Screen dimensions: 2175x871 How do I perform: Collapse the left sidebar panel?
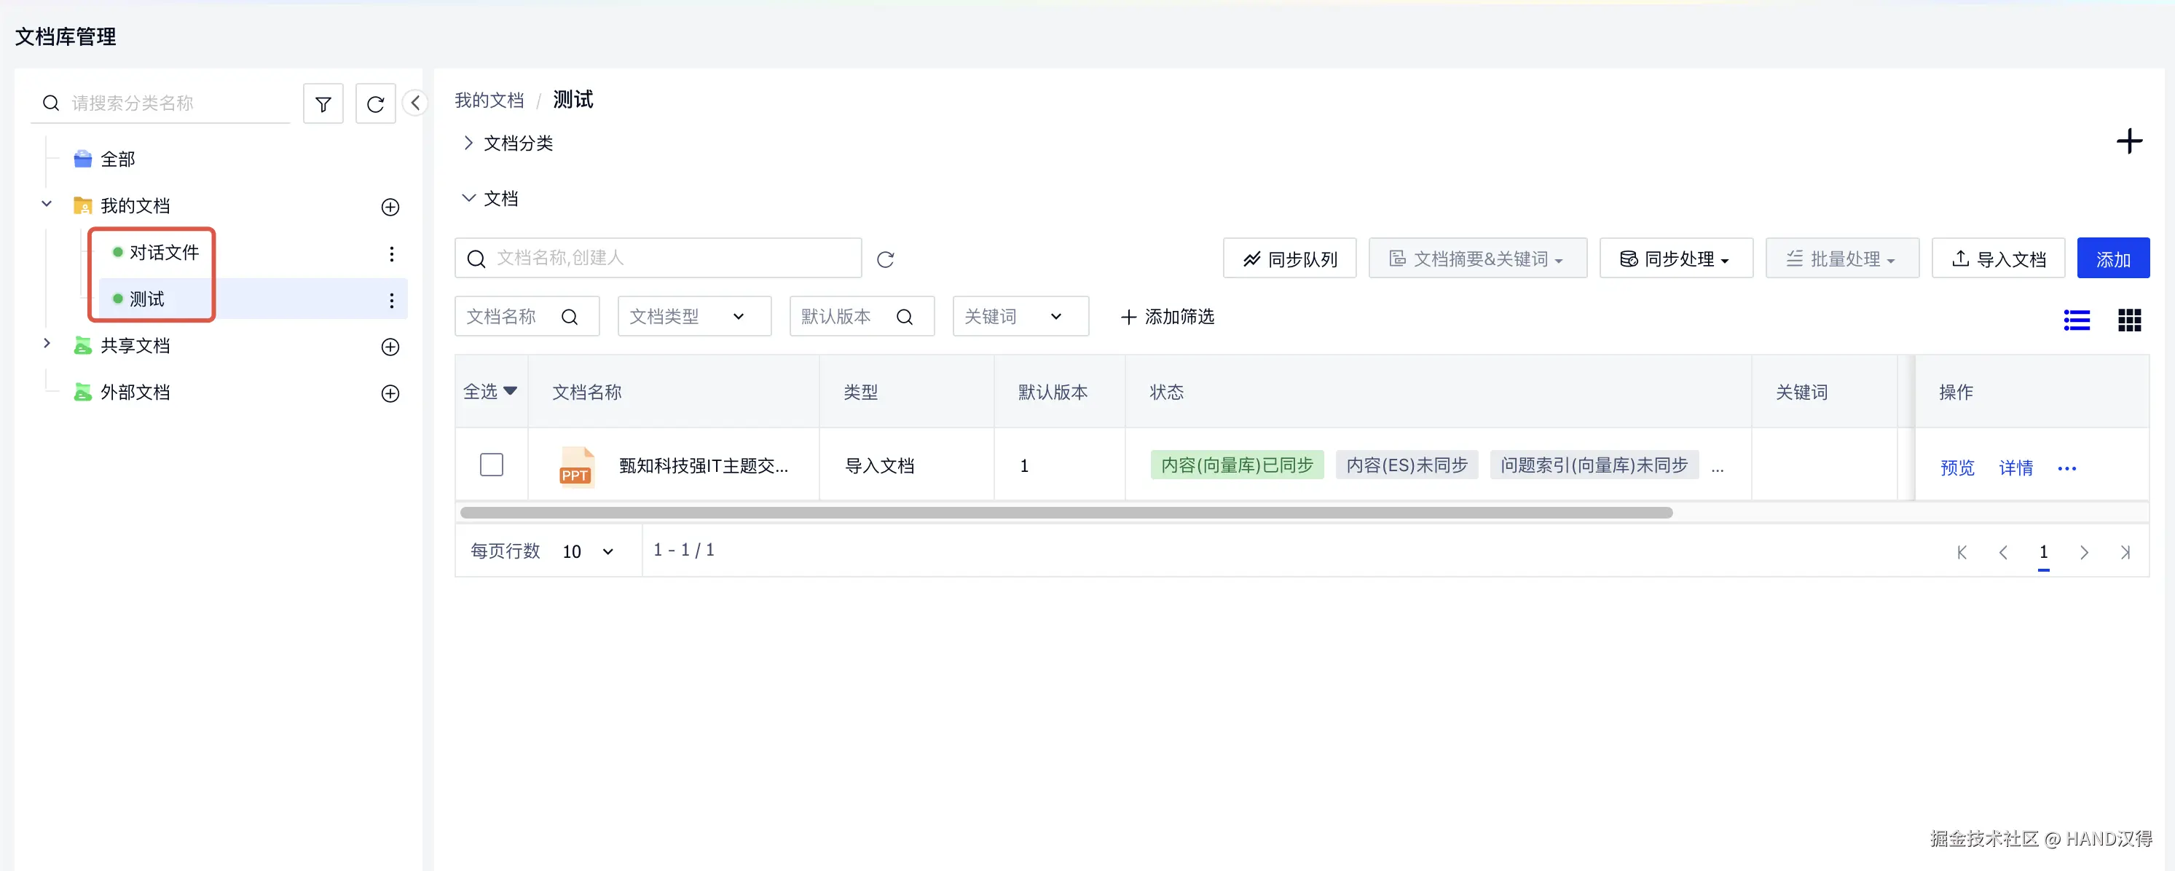click(x=414, y=103)
